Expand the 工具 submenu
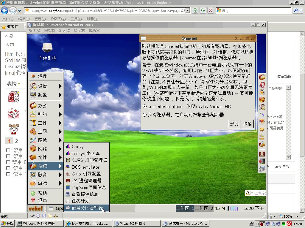Viewport: 305px width, 228px height. pos(46,123)
